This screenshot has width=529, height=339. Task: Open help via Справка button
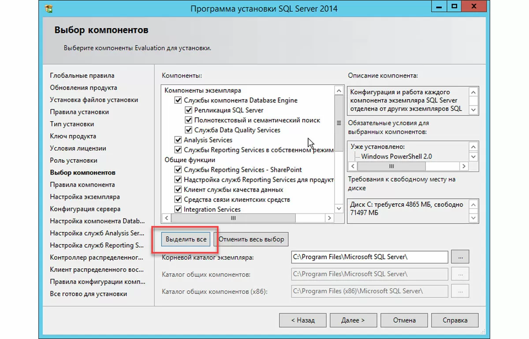tap(455, 320)
